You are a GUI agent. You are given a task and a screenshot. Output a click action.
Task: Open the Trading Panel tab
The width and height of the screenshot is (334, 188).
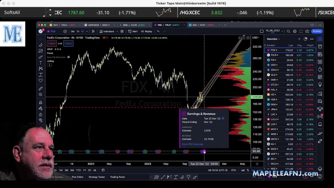117,177
